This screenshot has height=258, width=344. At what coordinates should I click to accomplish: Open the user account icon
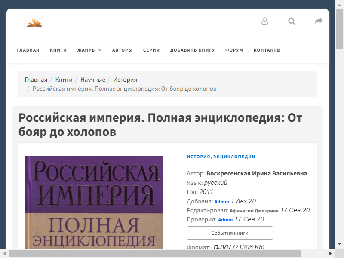(264, 21)
